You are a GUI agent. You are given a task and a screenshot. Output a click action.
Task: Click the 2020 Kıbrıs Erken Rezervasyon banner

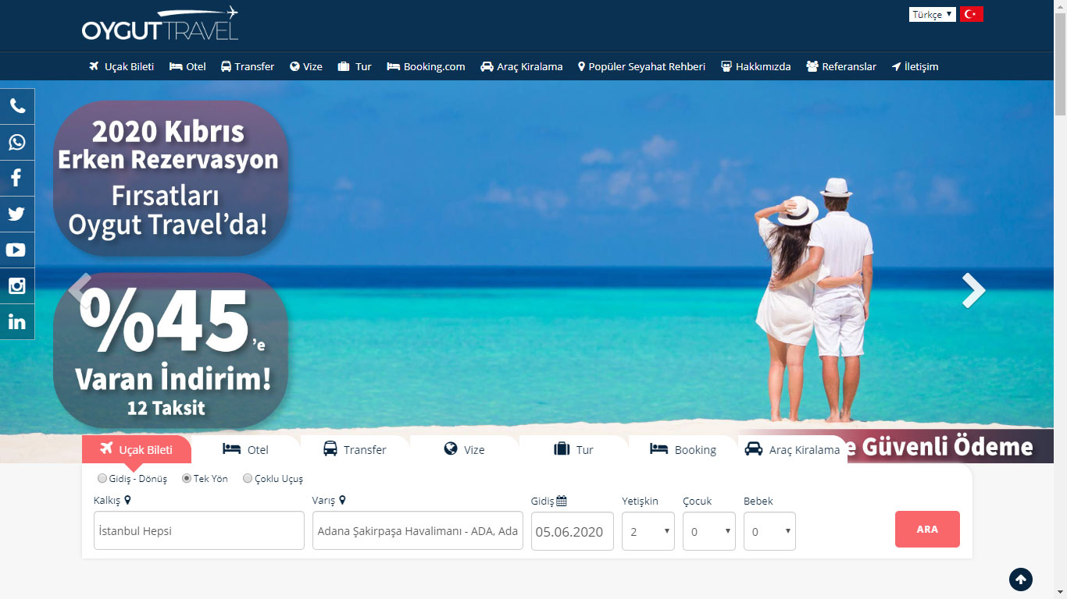170,178
